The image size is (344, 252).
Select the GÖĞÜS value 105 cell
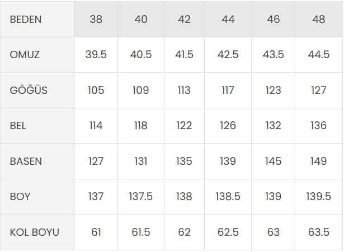click(96, 91)
